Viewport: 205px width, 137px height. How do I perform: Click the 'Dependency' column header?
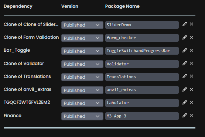[18, 6]
